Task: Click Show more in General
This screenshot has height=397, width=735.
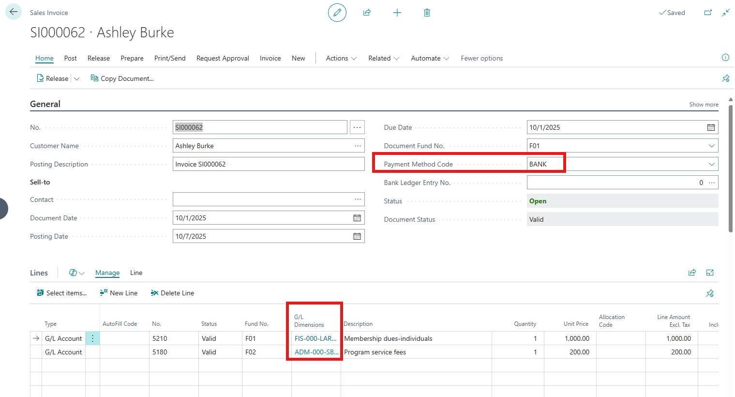Action: [x=704, y=105]
